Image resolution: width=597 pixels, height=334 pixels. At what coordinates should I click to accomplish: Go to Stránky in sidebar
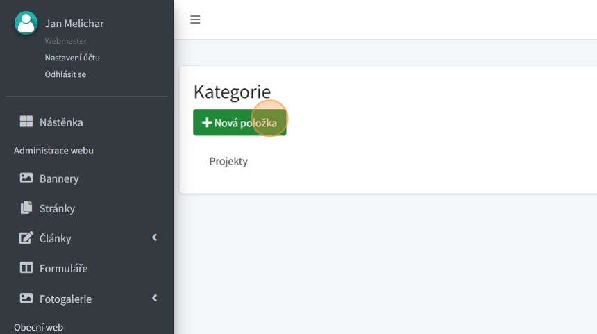[x=57, y=208]
